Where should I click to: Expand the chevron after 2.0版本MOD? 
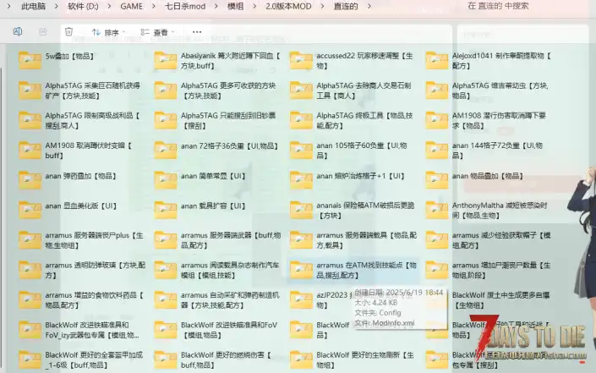click(322, 7)
